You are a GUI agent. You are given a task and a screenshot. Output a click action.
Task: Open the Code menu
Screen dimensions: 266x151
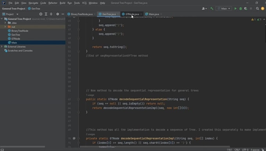[43, 3]
